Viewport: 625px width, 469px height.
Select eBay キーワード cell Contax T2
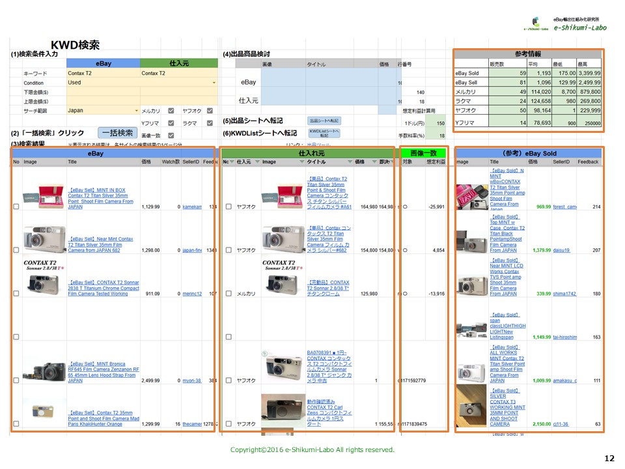tap(104, 74)
